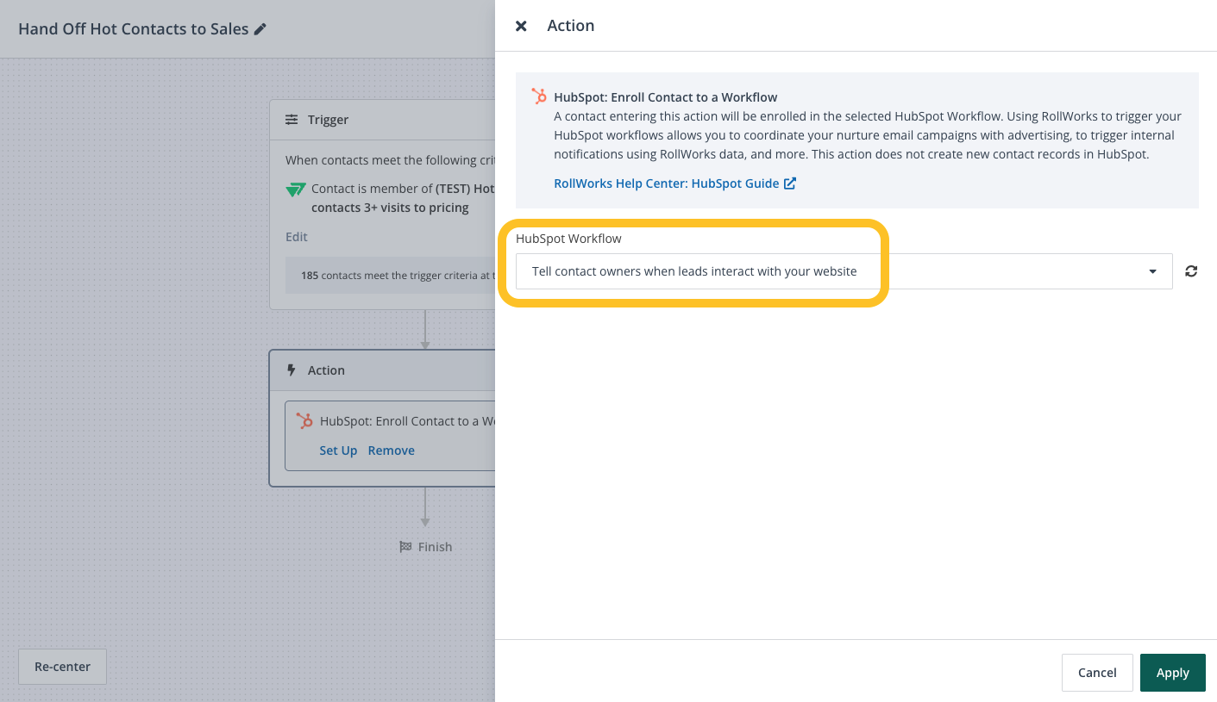Click the 'Trigger' card header
The height and width of the screenshot is (702, 1217).
(382, 120)
